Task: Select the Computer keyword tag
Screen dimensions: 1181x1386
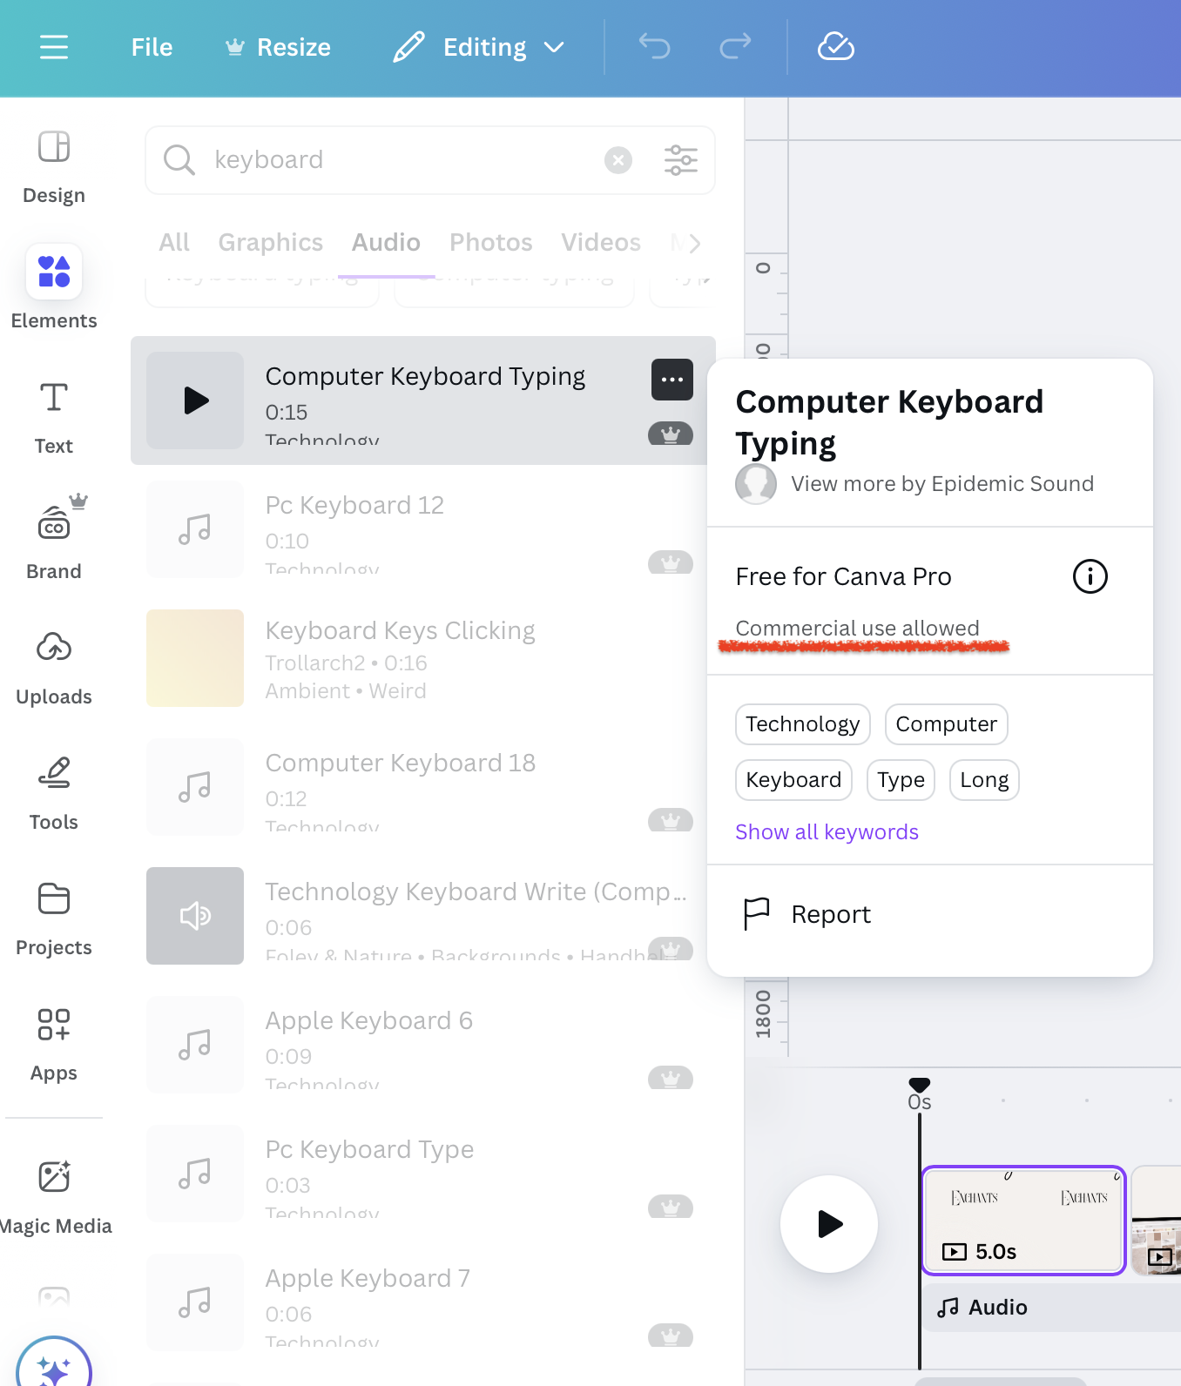Action: [947, 724]
